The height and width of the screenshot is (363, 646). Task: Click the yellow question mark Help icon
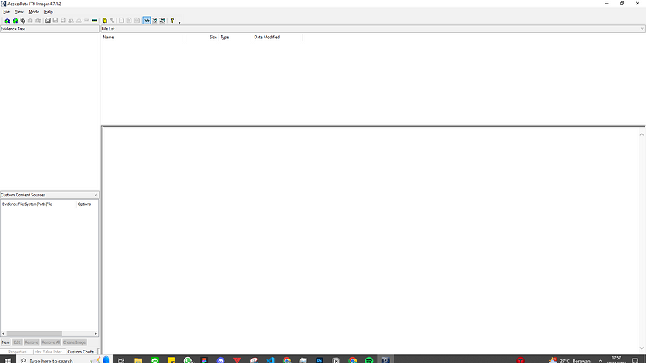[x=172, y=21]
